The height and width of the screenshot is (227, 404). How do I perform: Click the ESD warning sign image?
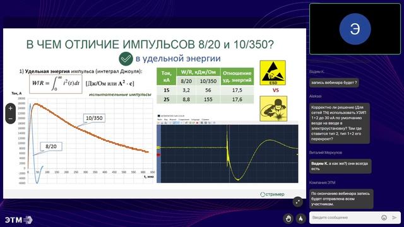(273, 73)
